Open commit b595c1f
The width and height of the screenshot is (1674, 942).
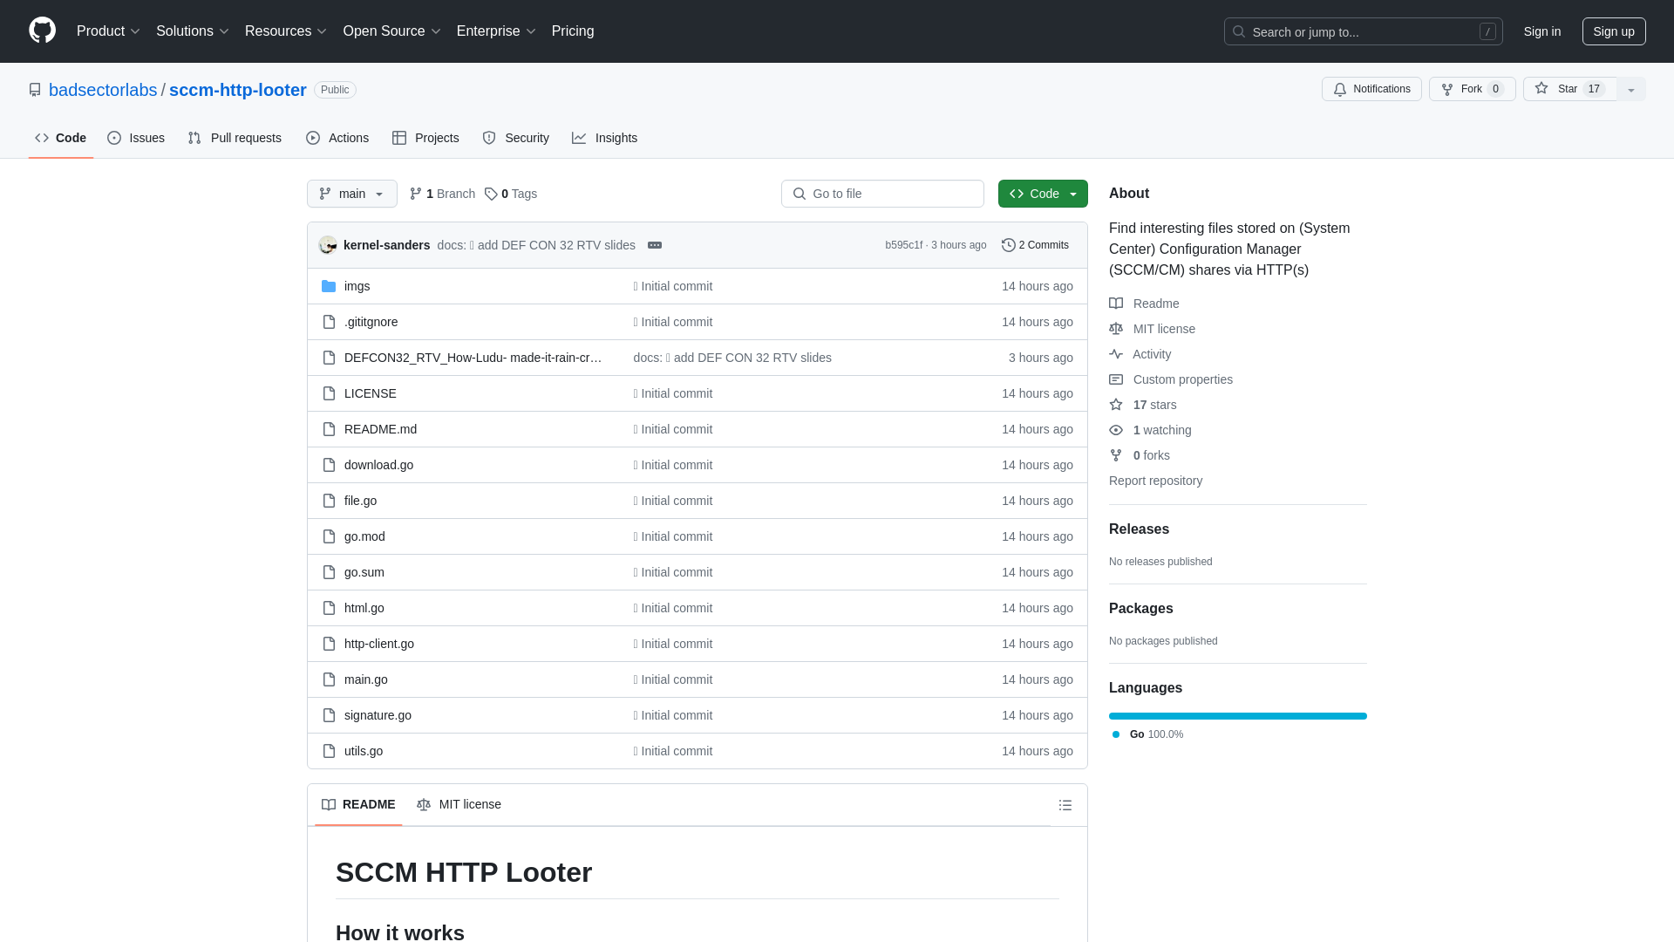[903, 245]
